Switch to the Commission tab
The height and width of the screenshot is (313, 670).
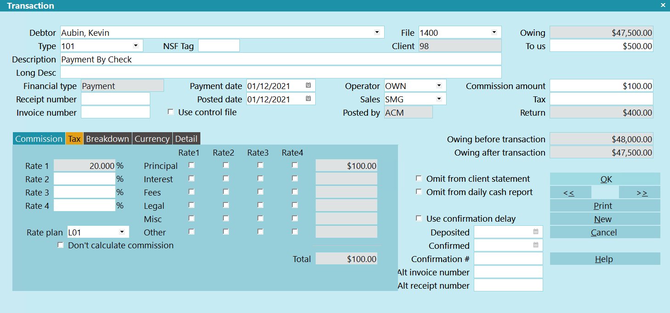(x=39, y=139)
